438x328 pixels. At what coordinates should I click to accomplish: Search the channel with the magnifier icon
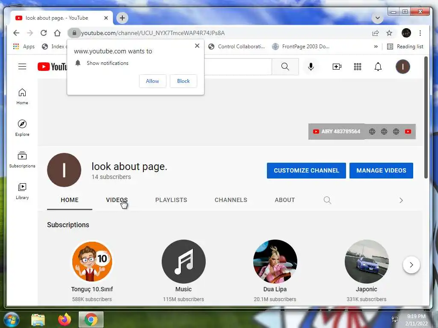pyautogui.click(x=327, y=200)
